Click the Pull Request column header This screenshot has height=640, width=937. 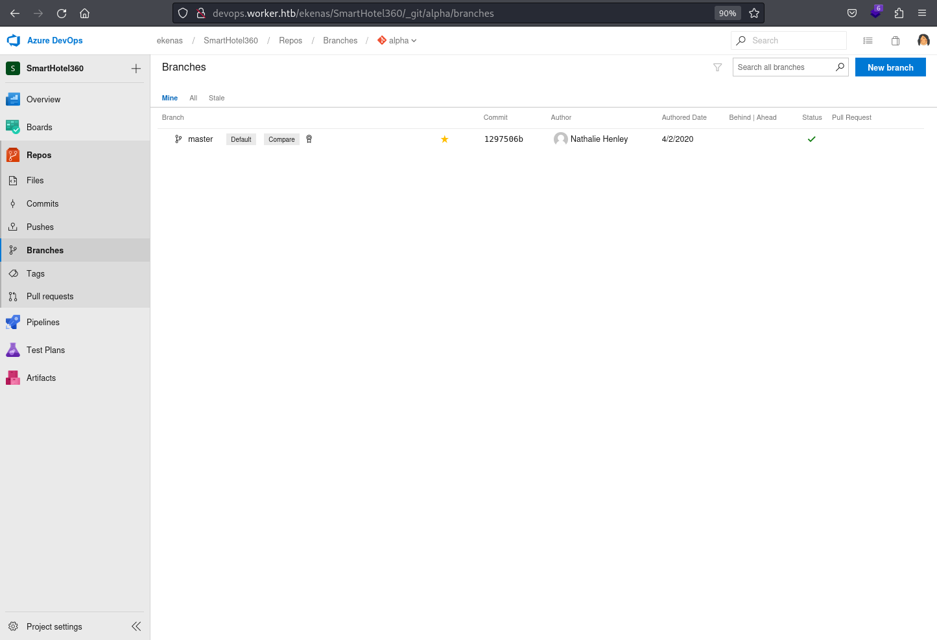click(x=851, y=117)
